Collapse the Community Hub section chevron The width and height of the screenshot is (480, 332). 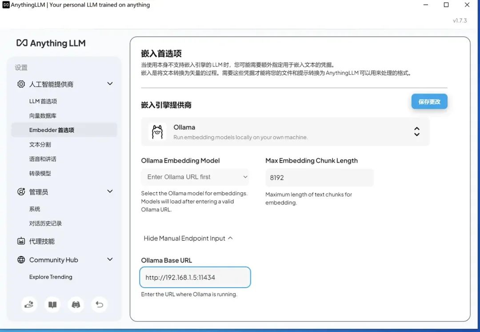pyautogui.click(x=110, y=259)
